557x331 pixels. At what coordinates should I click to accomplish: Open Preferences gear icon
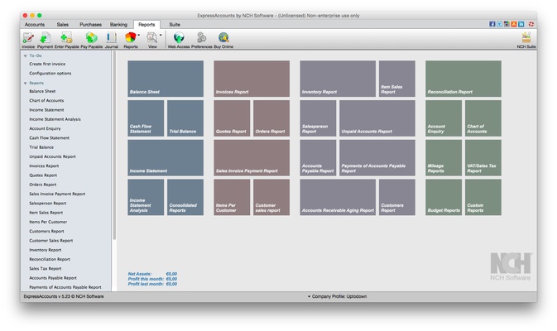pyautogui.click(x=202, y=39)
